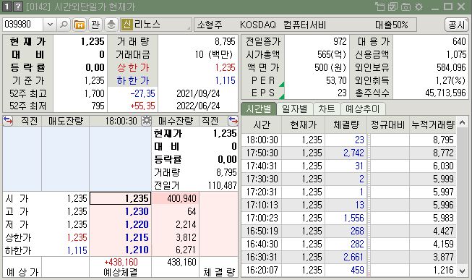Click the copy-with-check icon in title bar
Image resolution: width=472 pixels, height=280 pixels.
tap(392, 7)
